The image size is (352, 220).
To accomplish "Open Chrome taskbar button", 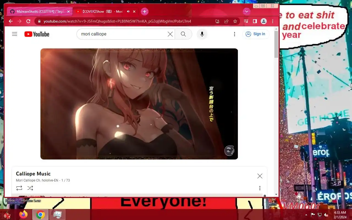I will (40, 215).
